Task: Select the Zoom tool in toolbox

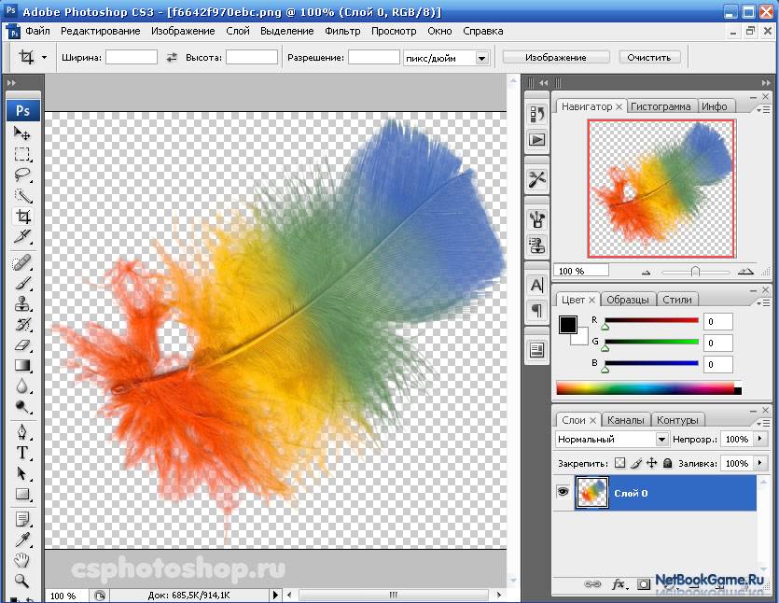Action: (x=22, y=581)
